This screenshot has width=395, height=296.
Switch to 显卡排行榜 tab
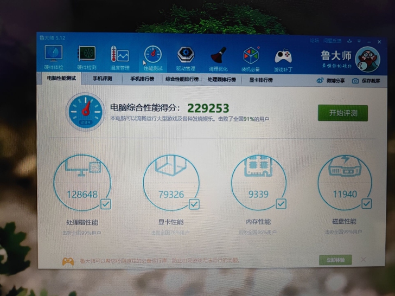[x=261, y=80]
